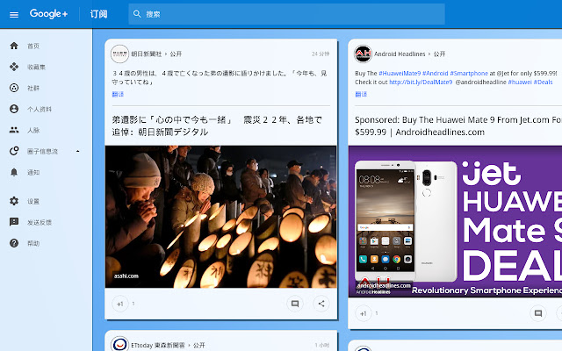Open the 朝日新聞社 author name link
Viewport: 562px width, 351px height.
(x=147, y=54)
